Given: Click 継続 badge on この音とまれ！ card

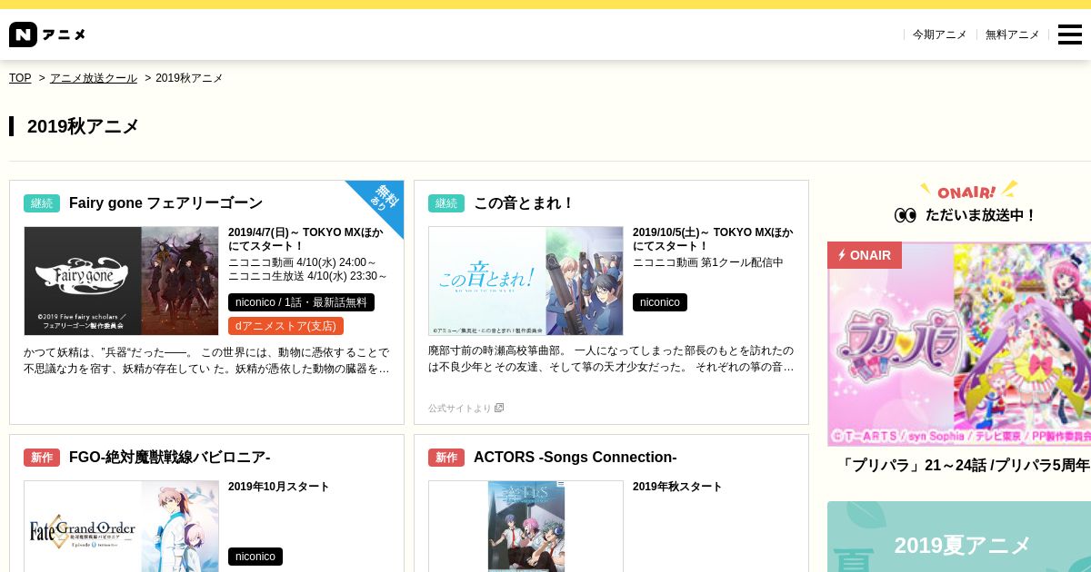Looking at the screenshot, I should point(446,203).
